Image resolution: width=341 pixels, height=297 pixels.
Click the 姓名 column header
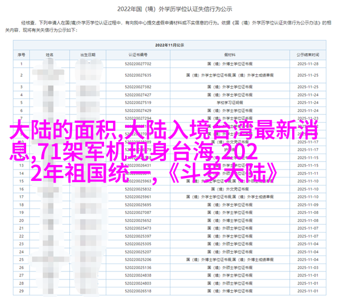click(x=49, y=55)
